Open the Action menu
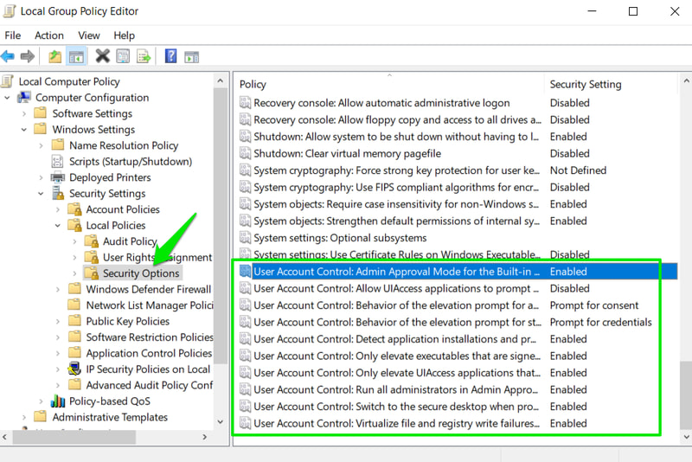Screen dimensions: 692x462 pyautogui.click(x=49, y=35)
